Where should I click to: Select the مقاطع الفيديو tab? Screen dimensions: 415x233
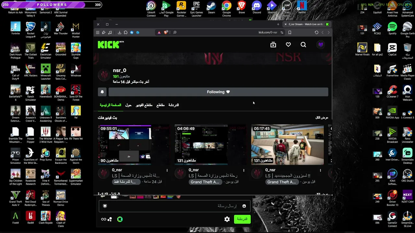coord(144,105)
